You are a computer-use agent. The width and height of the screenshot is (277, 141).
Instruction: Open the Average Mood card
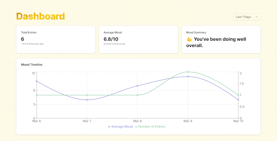(x=138, y=40)
